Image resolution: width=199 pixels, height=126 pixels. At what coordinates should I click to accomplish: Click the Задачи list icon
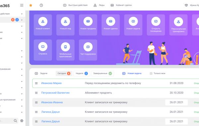click(x=36, y=73)
